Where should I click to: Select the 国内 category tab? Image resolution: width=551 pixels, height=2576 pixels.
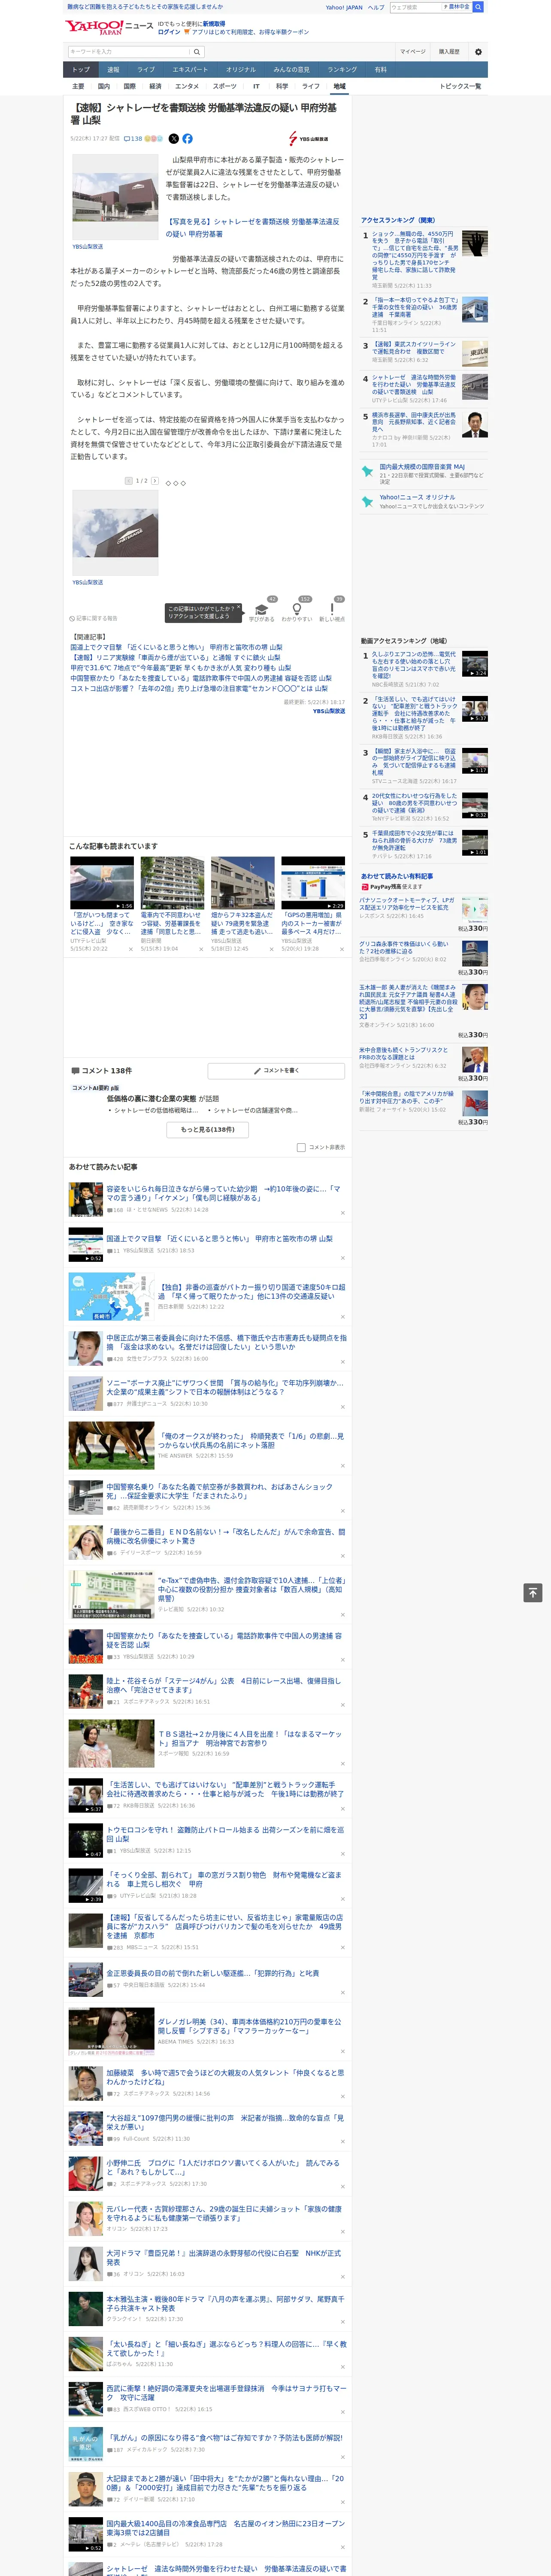click(104, 86)
